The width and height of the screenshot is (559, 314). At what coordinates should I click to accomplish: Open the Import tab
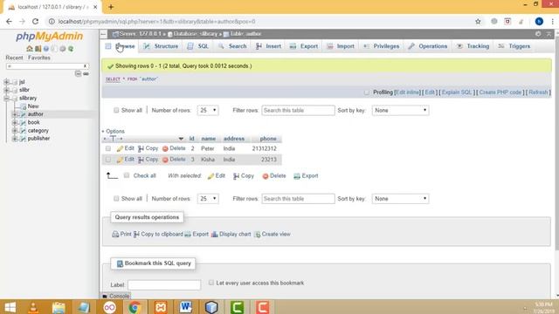tap(341, 46)
